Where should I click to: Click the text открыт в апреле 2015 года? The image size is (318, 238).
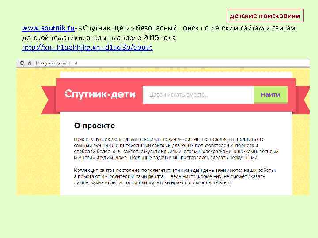point(132,37)
